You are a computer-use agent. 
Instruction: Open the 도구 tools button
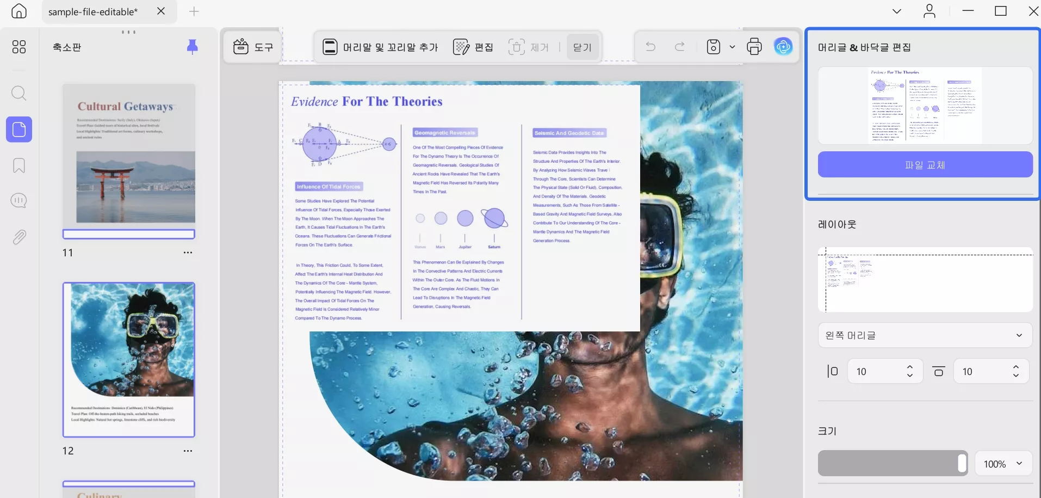pyautogui.click(x=253, y=47)
